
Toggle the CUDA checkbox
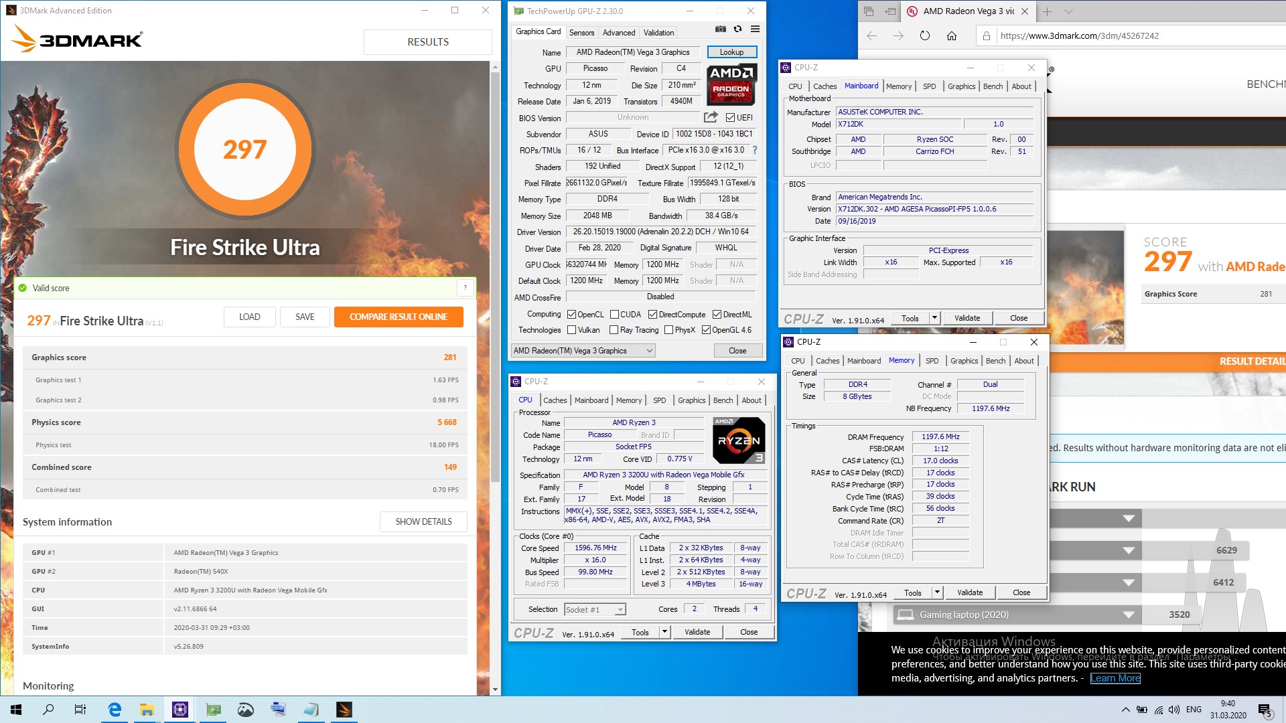(614, 315)
